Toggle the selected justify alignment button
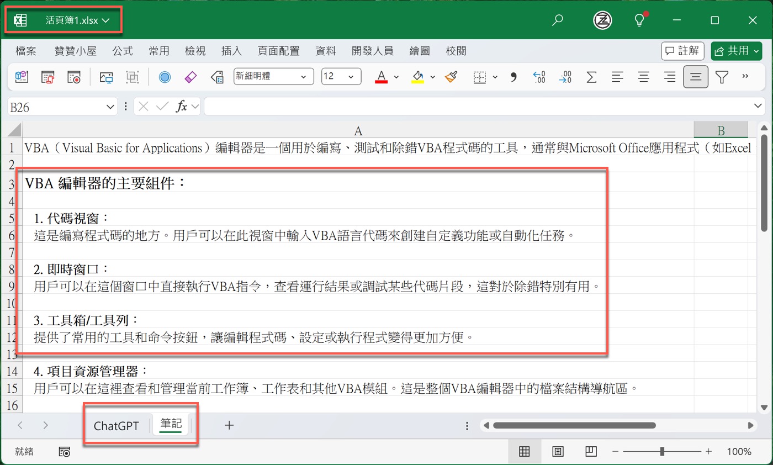Screen dimensions: 773x465 click(695, 77)
